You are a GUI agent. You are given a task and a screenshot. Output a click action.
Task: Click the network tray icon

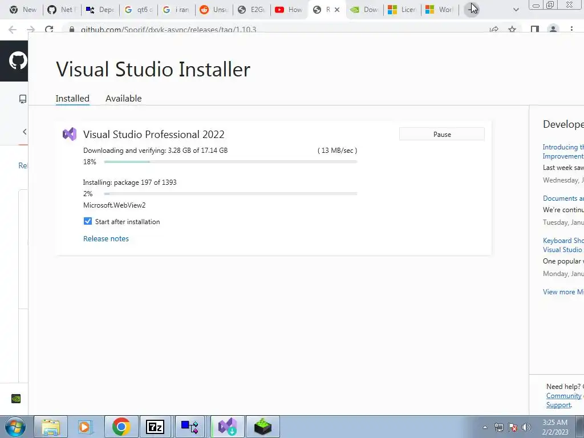tap(498, 427)
